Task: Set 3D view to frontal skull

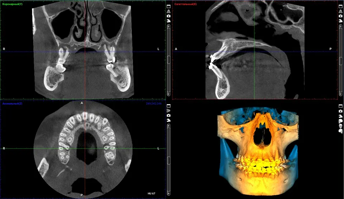Action: (x=340, y=126)
